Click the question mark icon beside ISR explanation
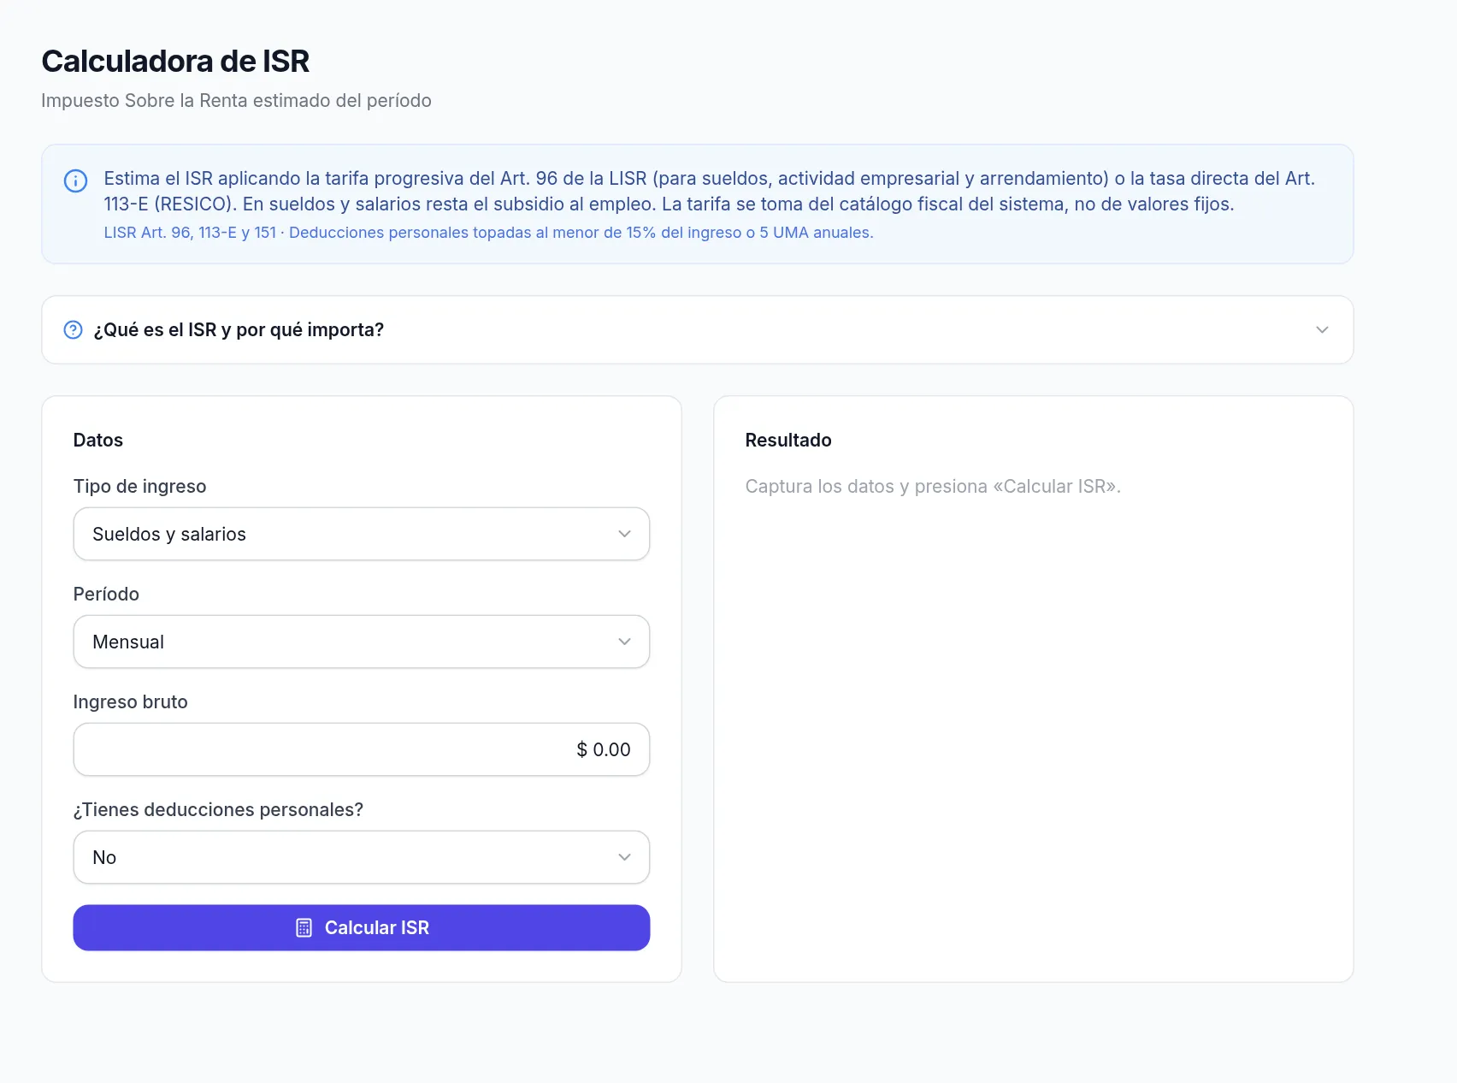This screenshot has width=1457, height=1083. (74, 329)
